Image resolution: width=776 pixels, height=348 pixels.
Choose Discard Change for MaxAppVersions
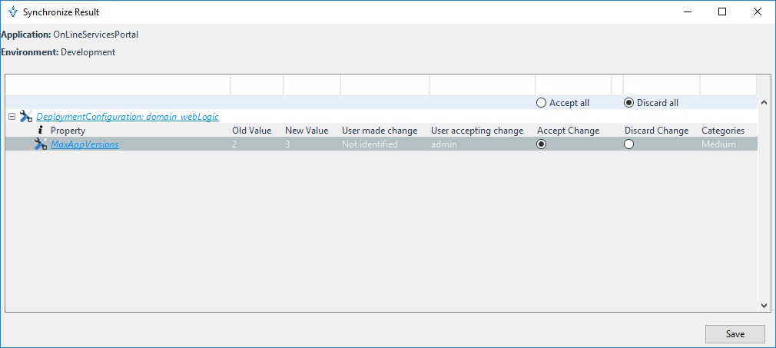click(x=628, y=144)
